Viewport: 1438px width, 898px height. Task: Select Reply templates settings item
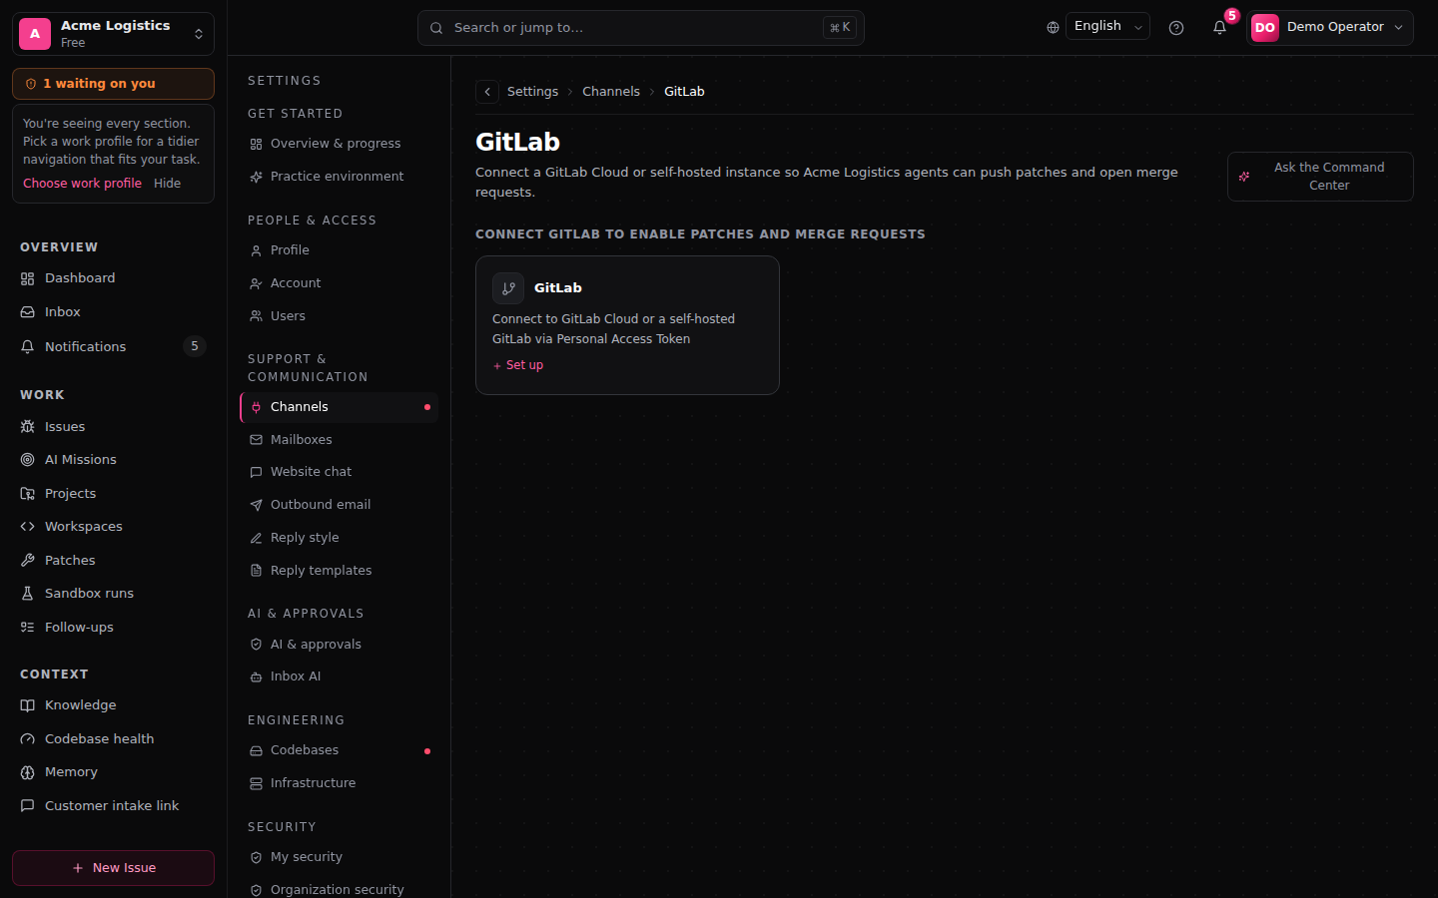[x=340, y=571]
